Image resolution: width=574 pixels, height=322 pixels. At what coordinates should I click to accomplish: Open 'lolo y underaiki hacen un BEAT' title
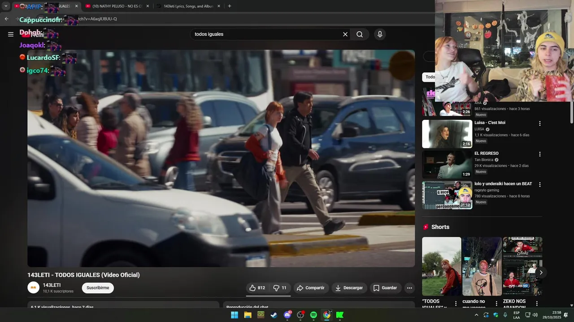[503, 184]
